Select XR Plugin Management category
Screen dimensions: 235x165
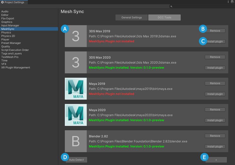[29, 68]
